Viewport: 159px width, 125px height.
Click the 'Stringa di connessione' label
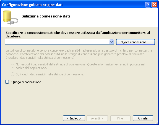(x=26, y=82)
